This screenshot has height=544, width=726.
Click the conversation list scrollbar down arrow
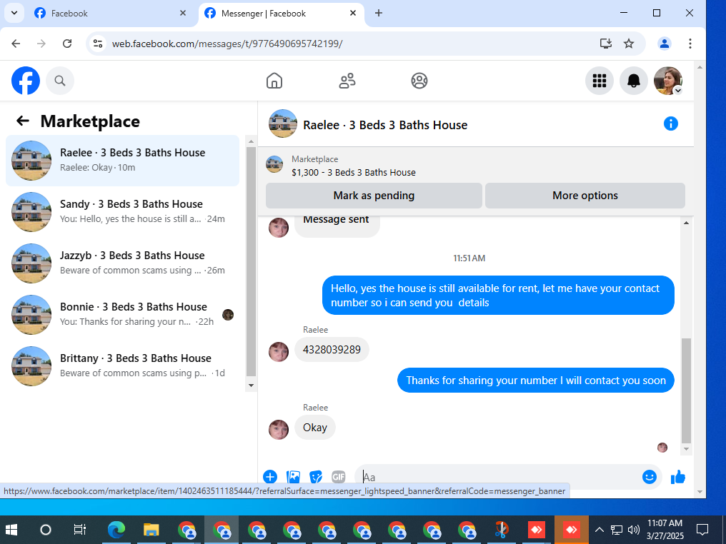pyautogui.click(x=251, y=386)
